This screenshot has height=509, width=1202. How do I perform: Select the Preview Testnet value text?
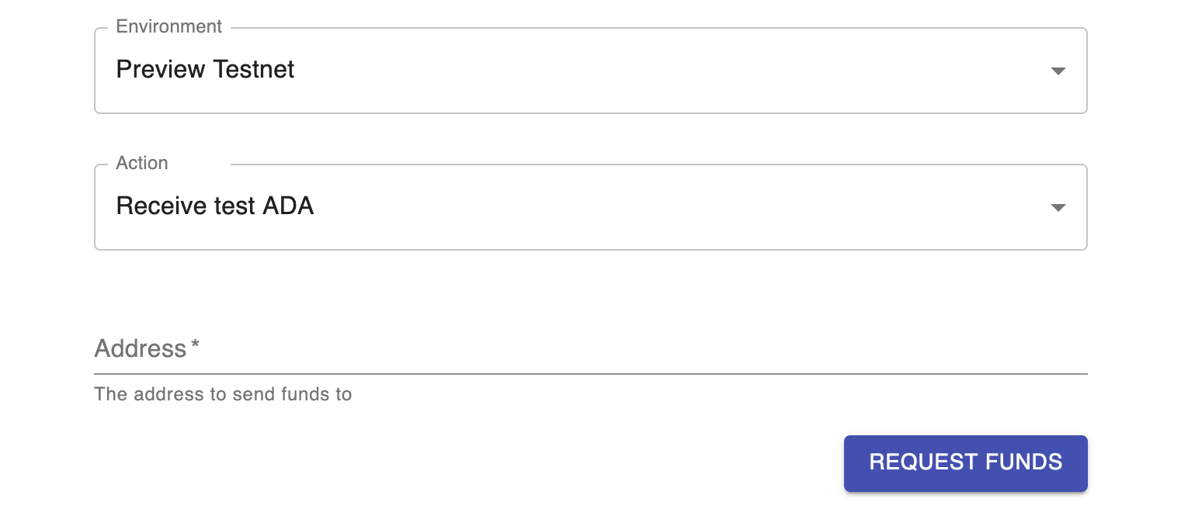coord(205,70)
